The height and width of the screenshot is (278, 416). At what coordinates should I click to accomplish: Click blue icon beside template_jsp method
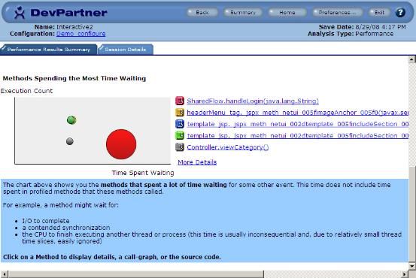180,124
